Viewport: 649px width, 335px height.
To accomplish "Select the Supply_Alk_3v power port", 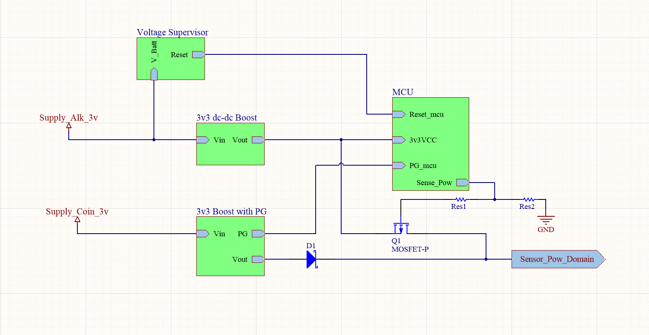I will pos(69,125).
